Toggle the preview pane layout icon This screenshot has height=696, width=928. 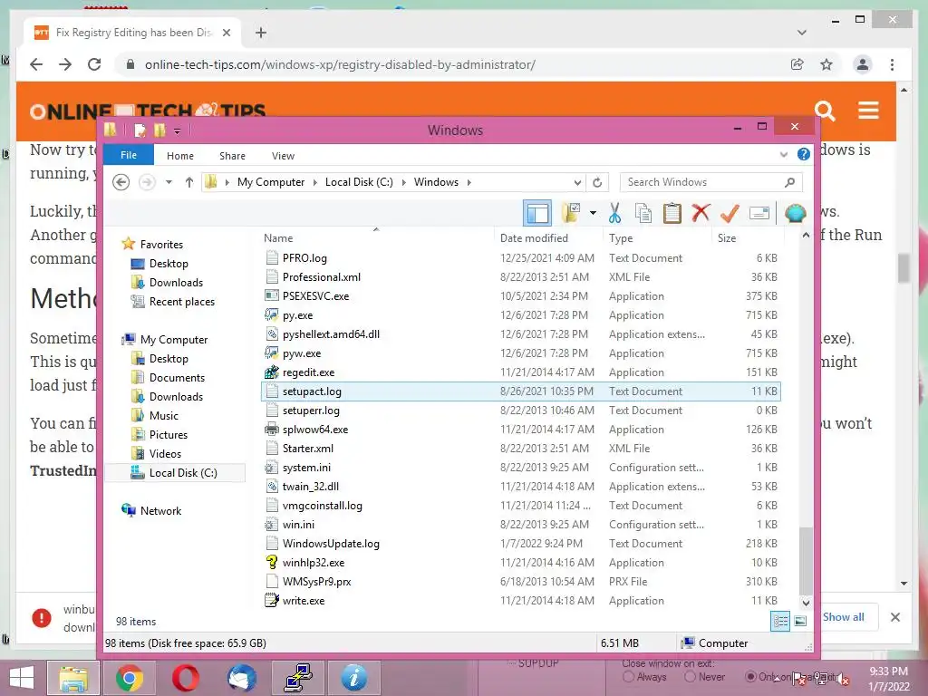pos(537,213)
